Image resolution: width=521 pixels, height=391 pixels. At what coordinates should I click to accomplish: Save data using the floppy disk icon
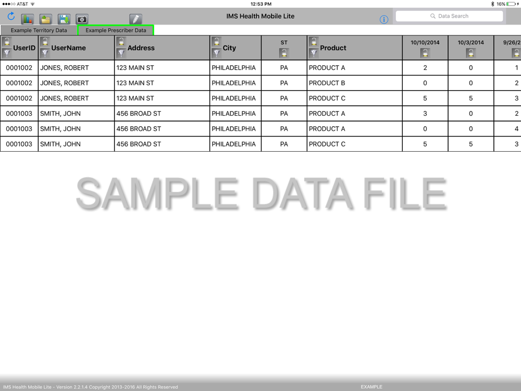coord(64,19)
